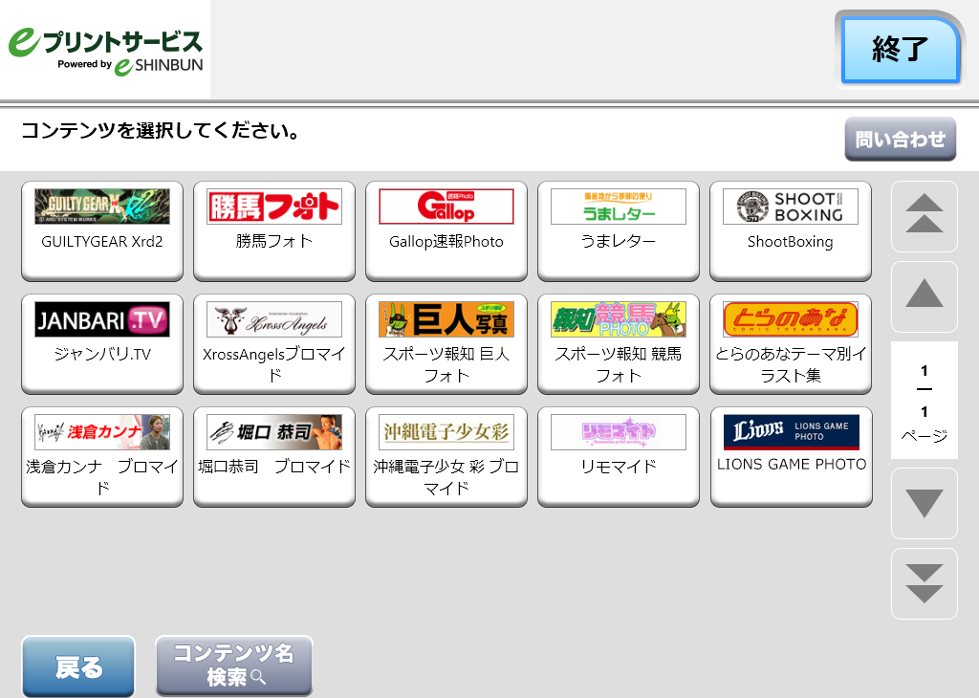Viewport: 979px width, 698px height.
Task: Choose スポーツ報知 巨人フォト tile
Action: click(x=446, y=344)
